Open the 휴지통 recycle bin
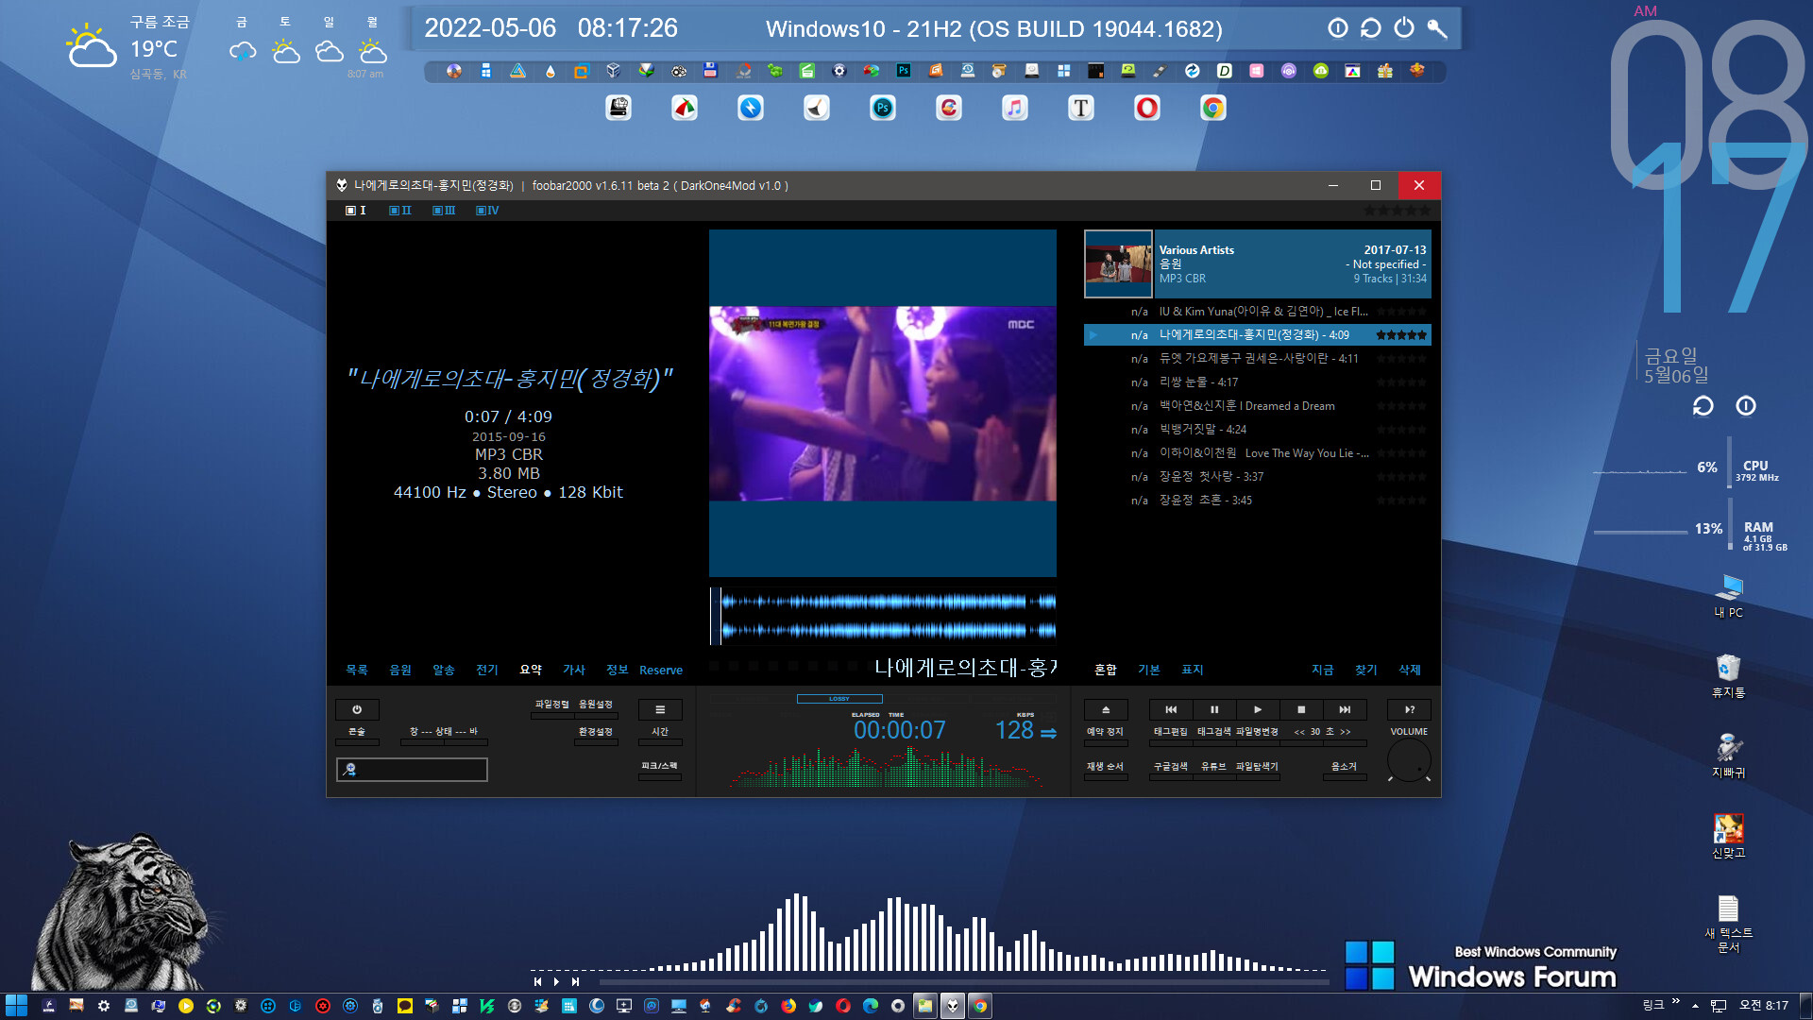Screen dimensions: 1813x1020 click(1729, 676)
